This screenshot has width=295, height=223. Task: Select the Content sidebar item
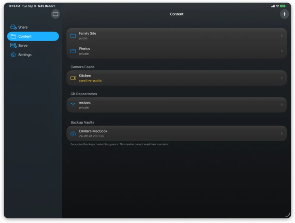coord(33,36)
